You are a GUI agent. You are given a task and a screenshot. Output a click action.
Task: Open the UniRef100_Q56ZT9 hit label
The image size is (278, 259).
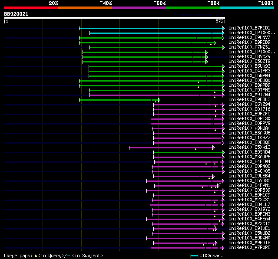click(249, 62)
